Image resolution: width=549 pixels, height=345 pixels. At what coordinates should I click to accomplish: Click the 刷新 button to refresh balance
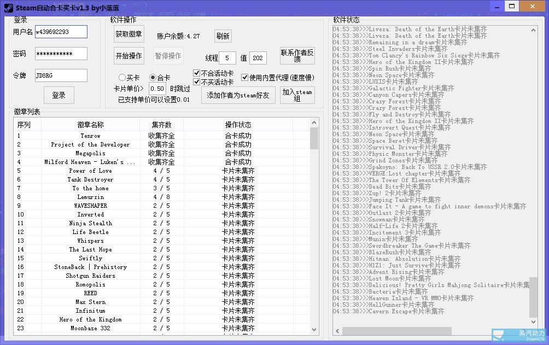222,35
